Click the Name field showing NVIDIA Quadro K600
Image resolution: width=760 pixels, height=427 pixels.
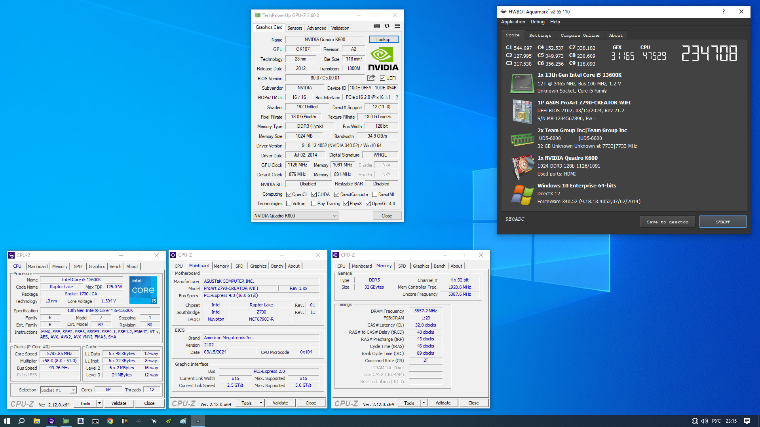click(x=325, y=40)
